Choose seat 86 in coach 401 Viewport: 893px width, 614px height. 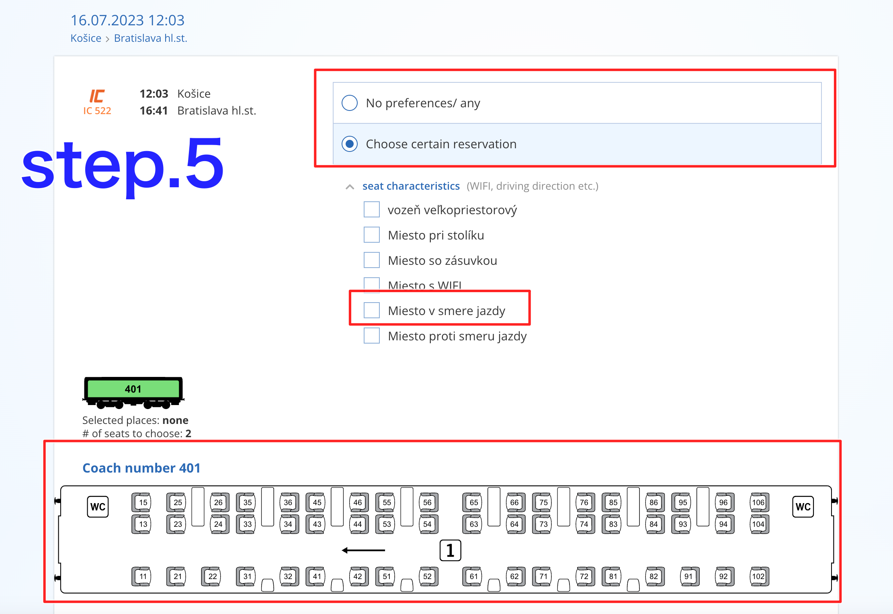tap(655, 502)
